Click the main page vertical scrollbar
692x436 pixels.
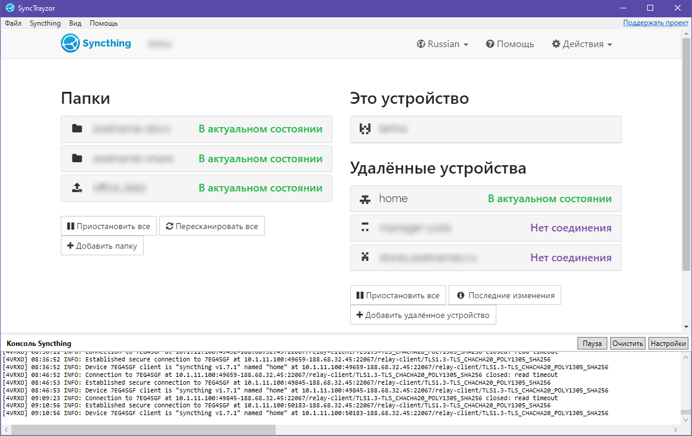[x=686, y=154]
